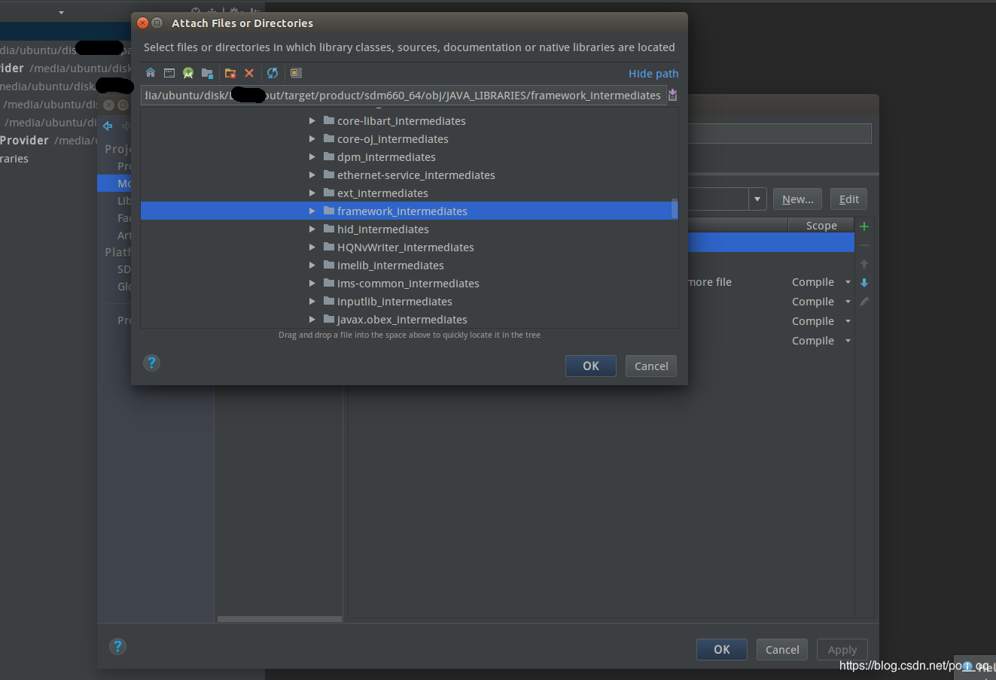Click the Apply button
996x680 pixels.
(x=842, y=649)
